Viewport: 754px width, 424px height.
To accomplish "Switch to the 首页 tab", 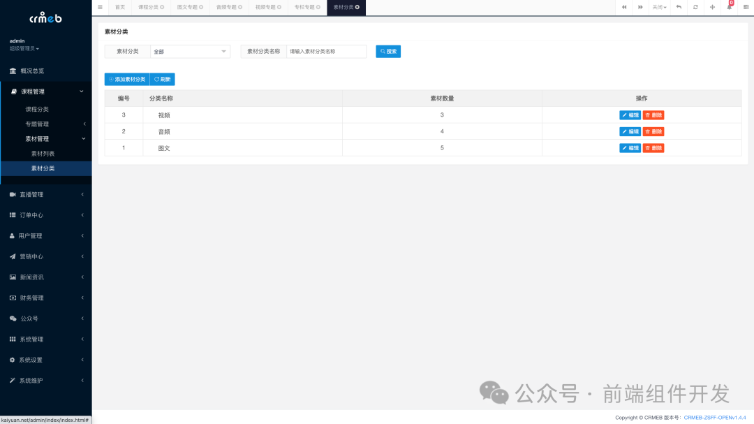I will pyautogui.click(x=120, y=7).
